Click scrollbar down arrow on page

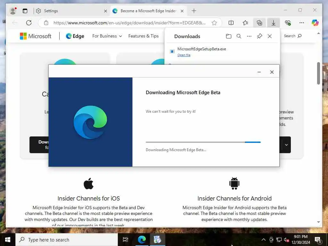coord(318,222)
